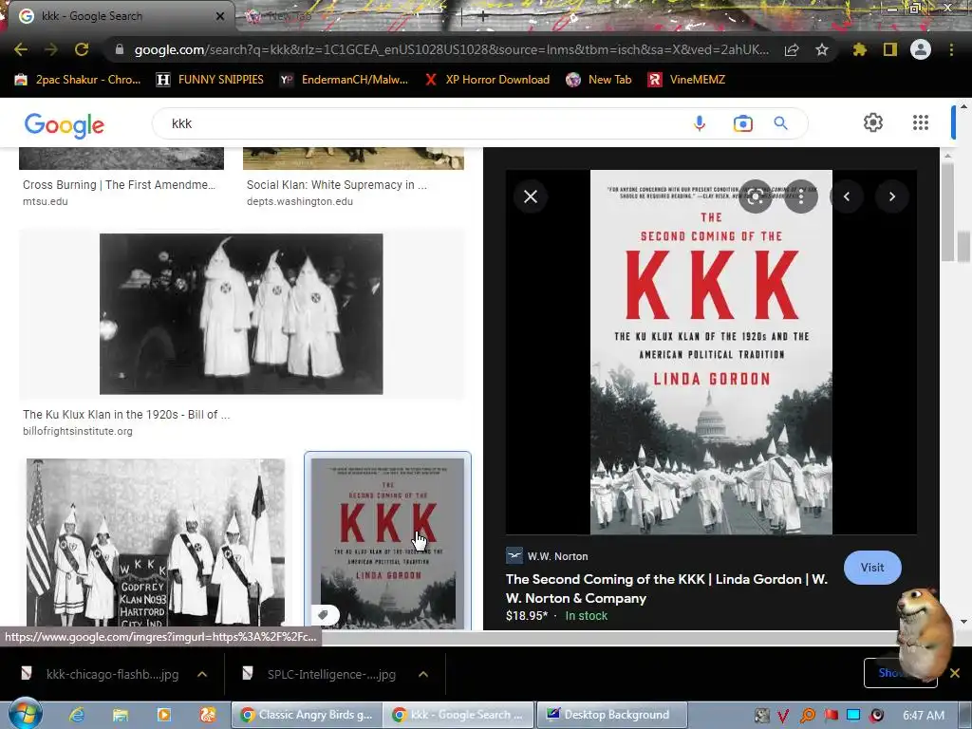Click into the kkk search field
This screenshot has height=729, width=972.
tap(428, 123)
